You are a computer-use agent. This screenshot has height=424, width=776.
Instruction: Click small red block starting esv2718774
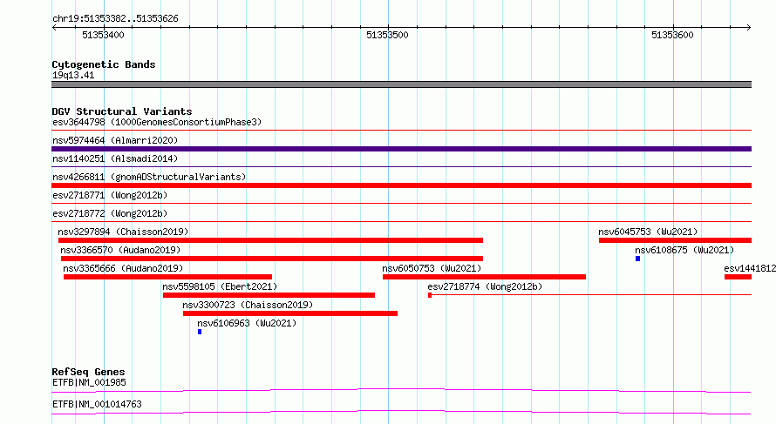point(430,295)
